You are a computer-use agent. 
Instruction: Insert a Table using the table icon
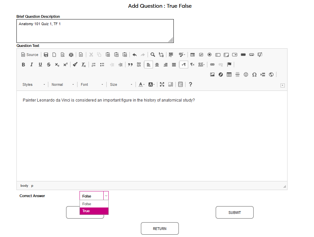coord(229,74)
